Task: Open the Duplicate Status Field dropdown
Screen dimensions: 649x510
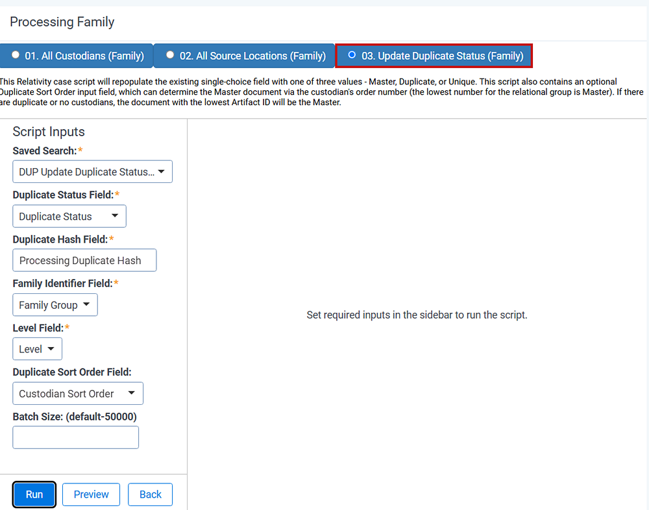Action: (x=69, y=216)
